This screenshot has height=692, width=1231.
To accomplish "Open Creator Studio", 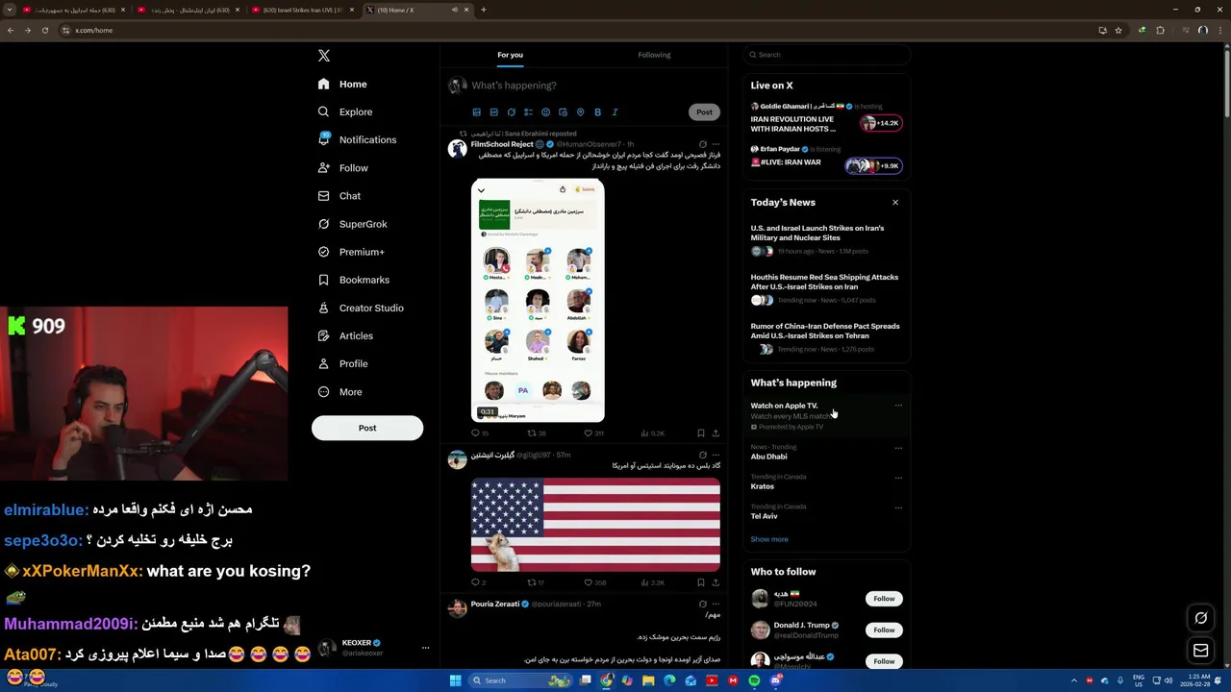I will (x=361, y=308).
